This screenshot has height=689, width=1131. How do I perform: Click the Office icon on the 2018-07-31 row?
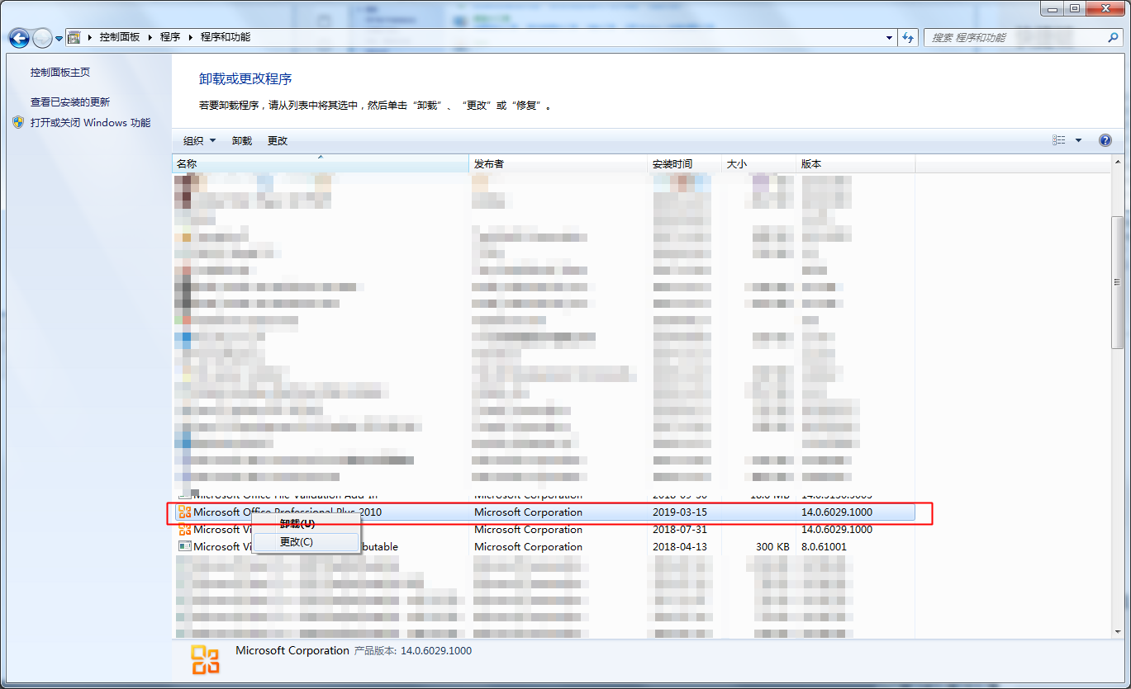pyautogui.click(x=185, y=530)
